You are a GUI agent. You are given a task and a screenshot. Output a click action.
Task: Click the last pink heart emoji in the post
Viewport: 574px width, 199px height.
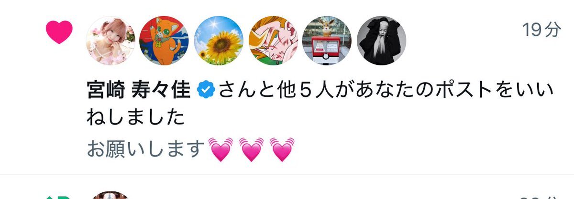tap(282, 149)
